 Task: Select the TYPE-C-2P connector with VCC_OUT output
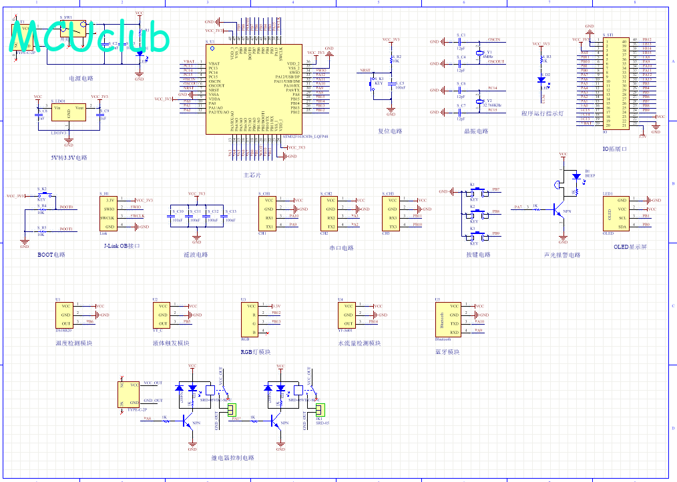coord(129,394)
